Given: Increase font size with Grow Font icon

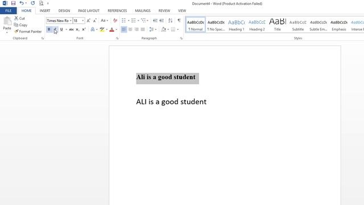Looking at the screenshot, I should coord(89,20).
